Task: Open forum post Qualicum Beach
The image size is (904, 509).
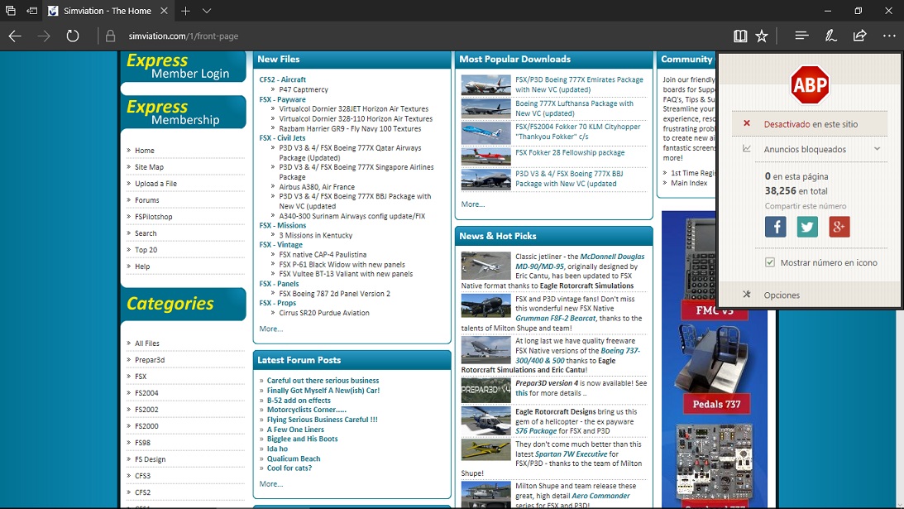Action: 294,459
